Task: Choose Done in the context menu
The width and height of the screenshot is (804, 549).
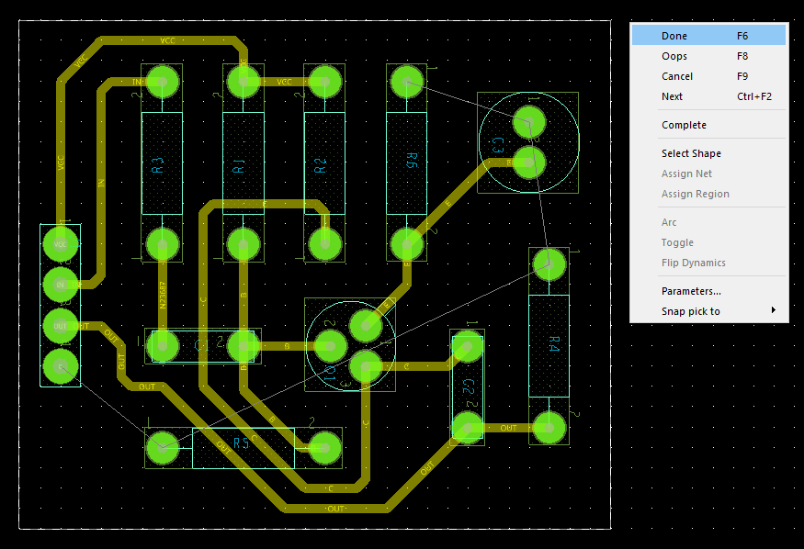Action: pos(708,36)
